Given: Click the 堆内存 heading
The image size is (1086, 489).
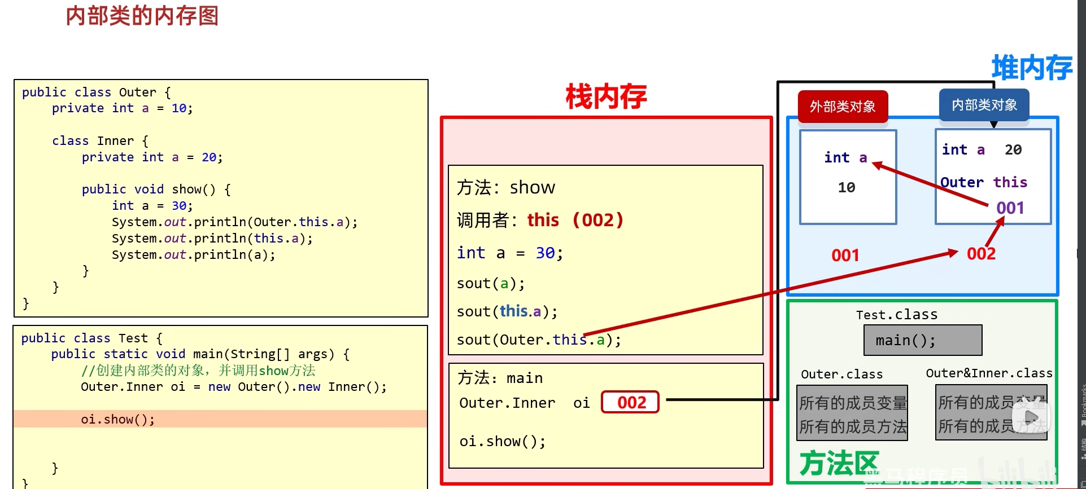Looking at the screenshot, I should [1032, 68].
